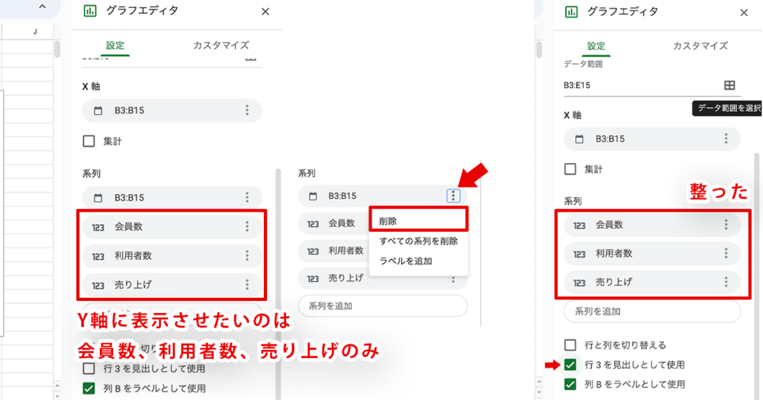Click the 123 icon on the left editor's 会員数 chip
The image size is (763, 400).
coord(98,227)
